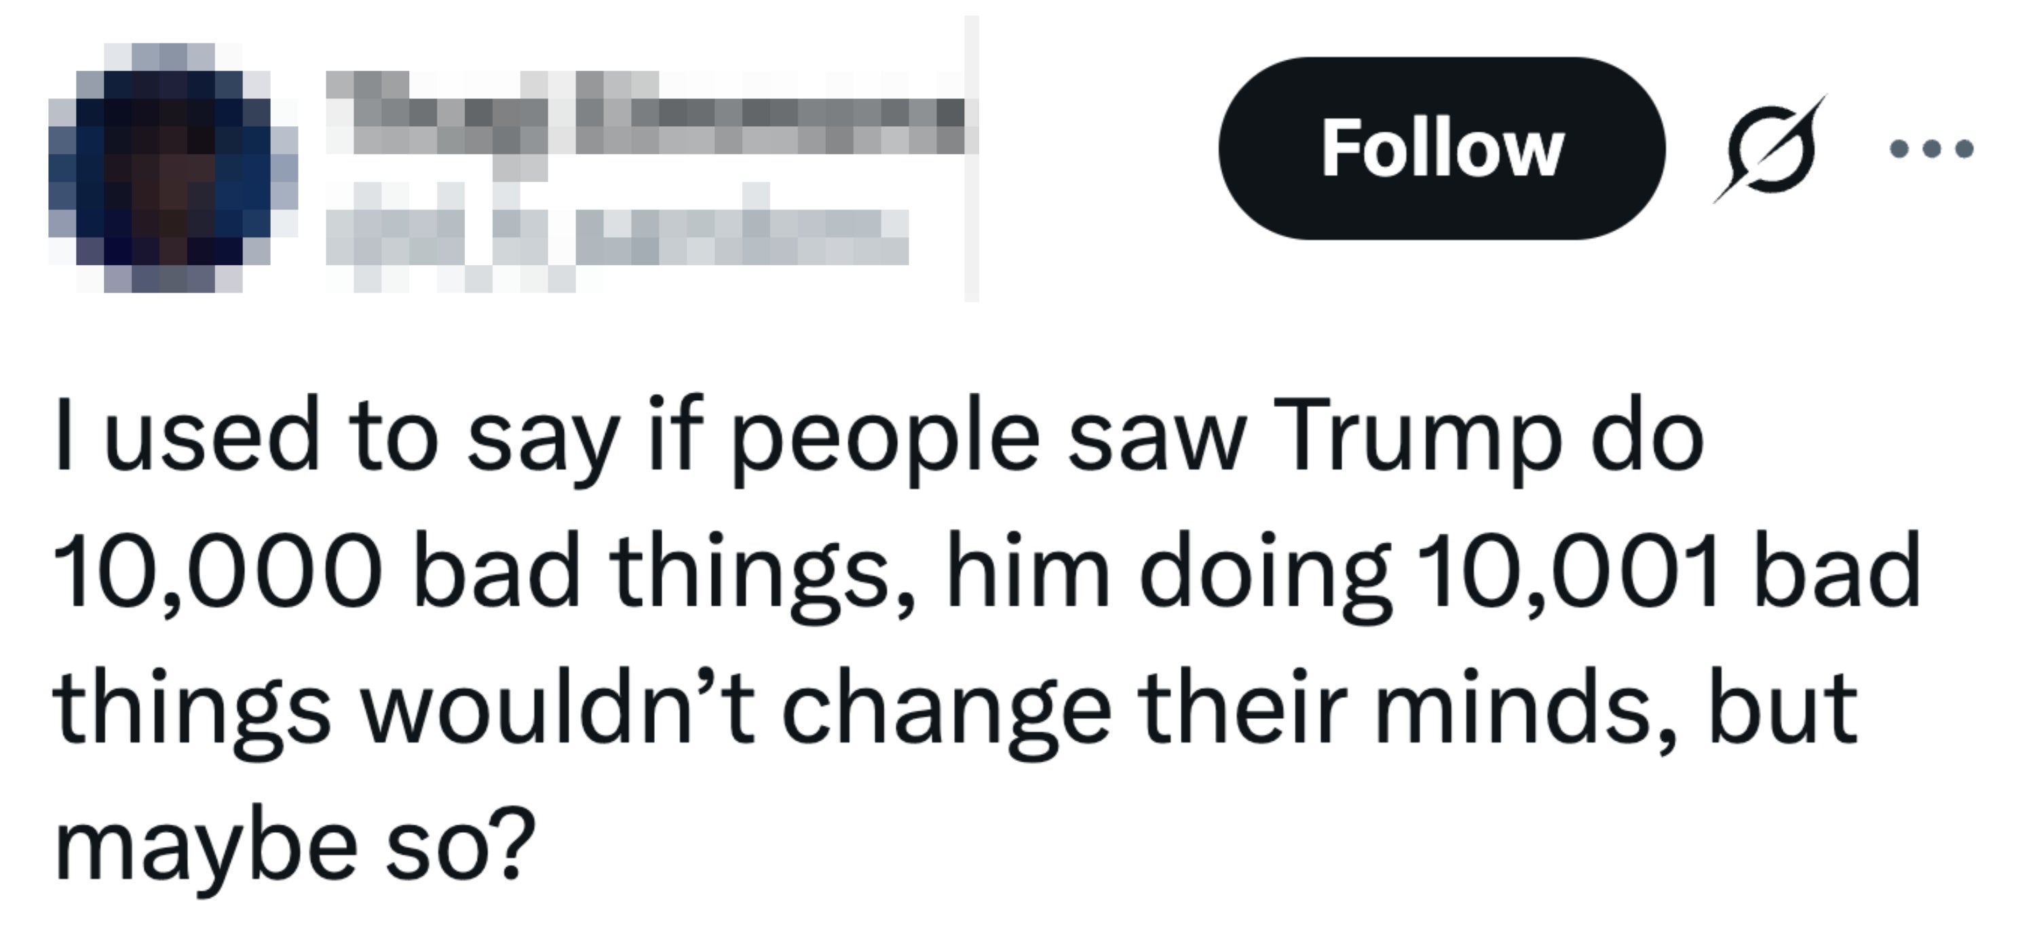The width and height of the screenshot is (2035, 942).
Task: Open the three-dot more options menu
Action: click(x=1931, y=149)
